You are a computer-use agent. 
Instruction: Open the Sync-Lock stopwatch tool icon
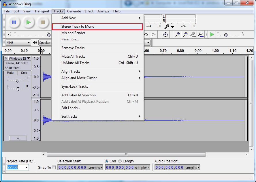pyautogui.click(x=165, y=34)
